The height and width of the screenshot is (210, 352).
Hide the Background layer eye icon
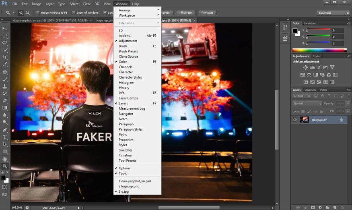point(295,120)
